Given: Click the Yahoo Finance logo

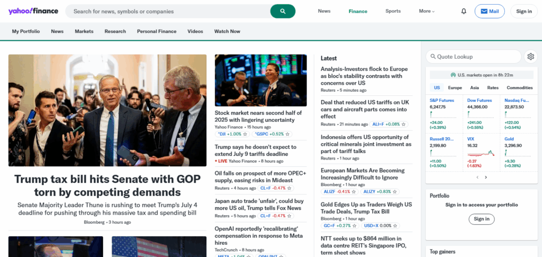Looking at the screenshot, I should click(33, 11).
